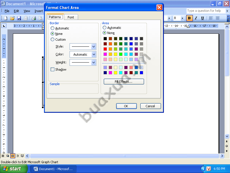The image size is (230, 173).
Task: Click the Next Page double-arrow button
Action: click(227, 151)
